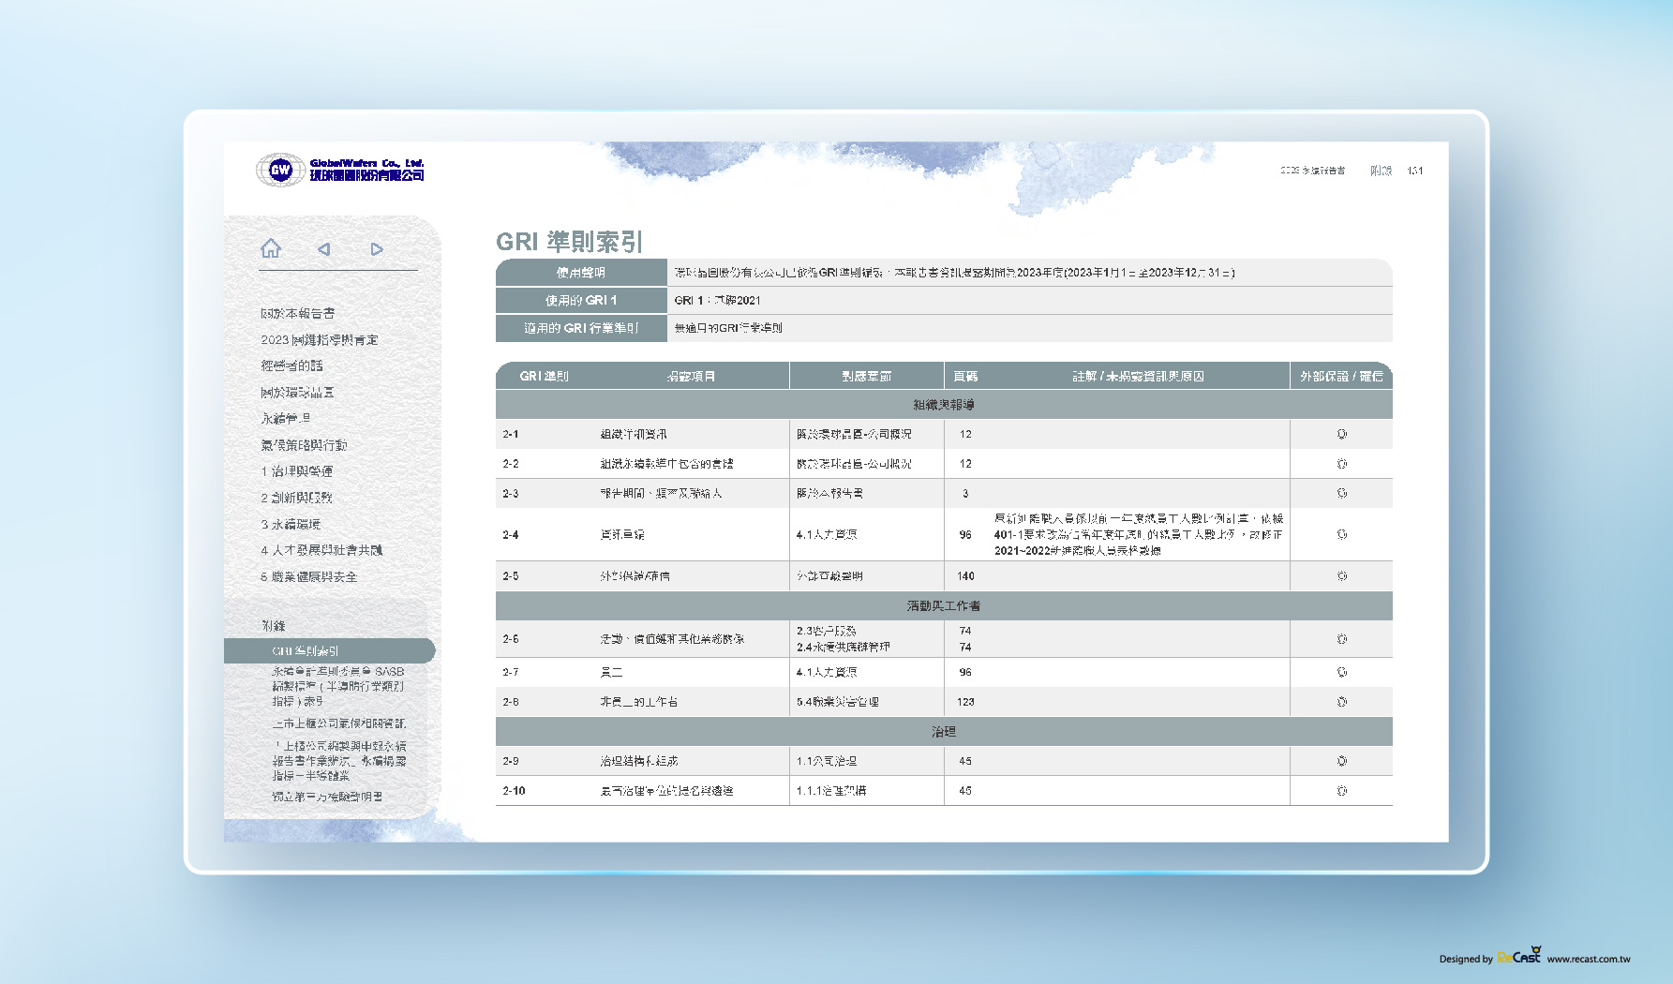Click the restatement note in row 2-4
This screenshot has width=1673, height=984.
coord(1139,534)
